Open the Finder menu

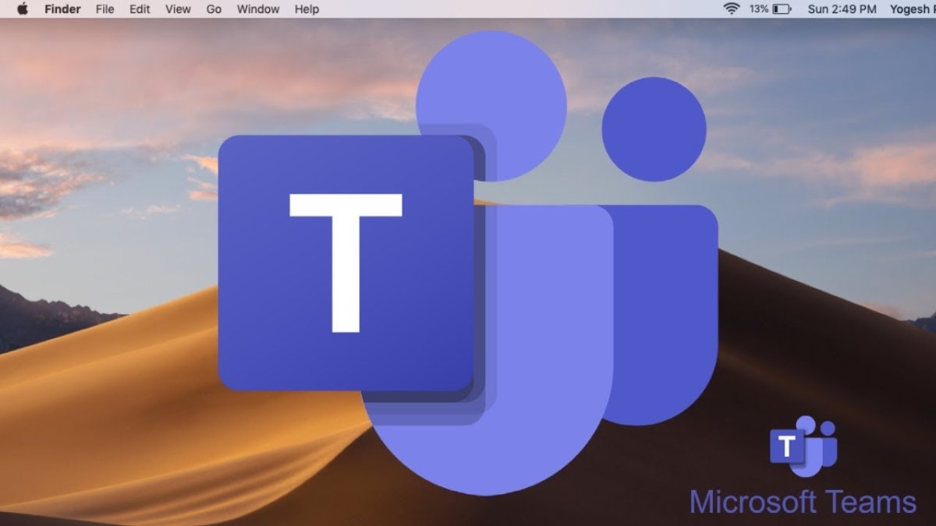[x=62, y=9]
